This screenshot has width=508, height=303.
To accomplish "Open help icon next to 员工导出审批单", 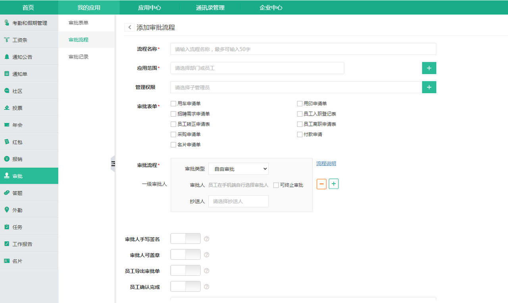I will [206, 270].
